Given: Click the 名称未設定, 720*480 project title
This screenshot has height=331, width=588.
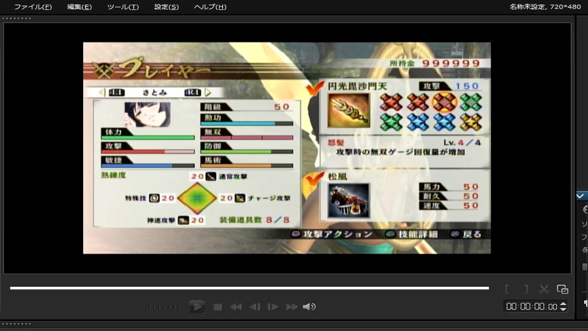Looking at the screenshot, I should click(545, 6).
